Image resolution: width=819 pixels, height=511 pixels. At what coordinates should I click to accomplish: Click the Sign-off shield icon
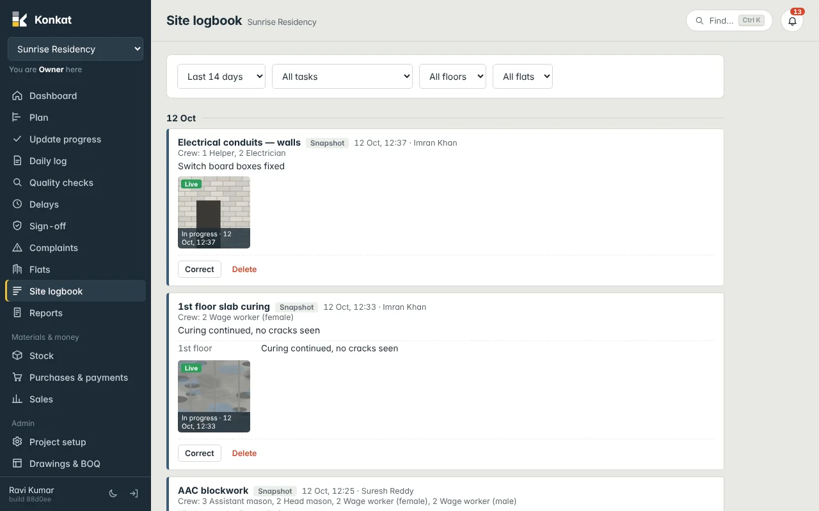[x=17, y=226]
